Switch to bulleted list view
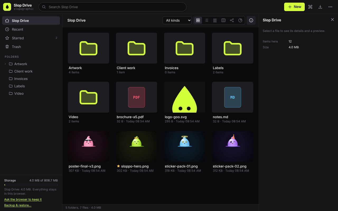Viewport: 338px width, 211px height. pos(206,20)
